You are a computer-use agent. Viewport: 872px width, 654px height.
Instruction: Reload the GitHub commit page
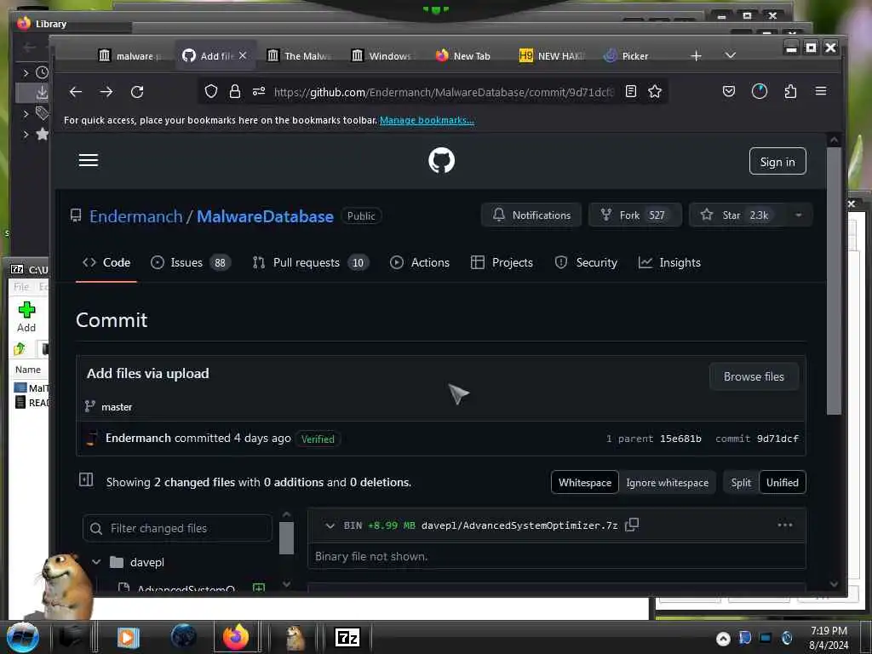tap(137, 92)
